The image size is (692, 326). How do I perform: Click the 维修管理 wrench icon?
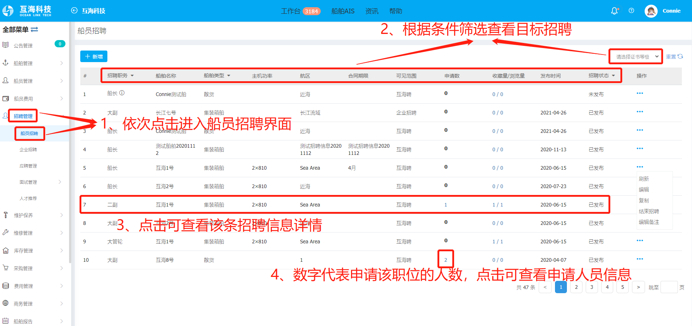click(5, 232)
